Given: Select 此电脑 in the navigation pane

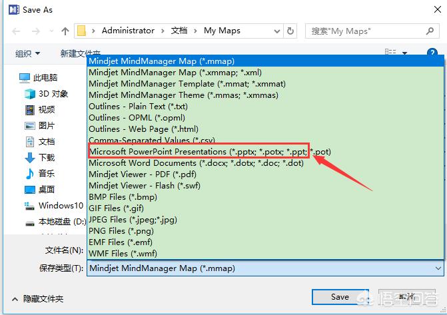Looking at the screenshot, I should coord(39,77).
